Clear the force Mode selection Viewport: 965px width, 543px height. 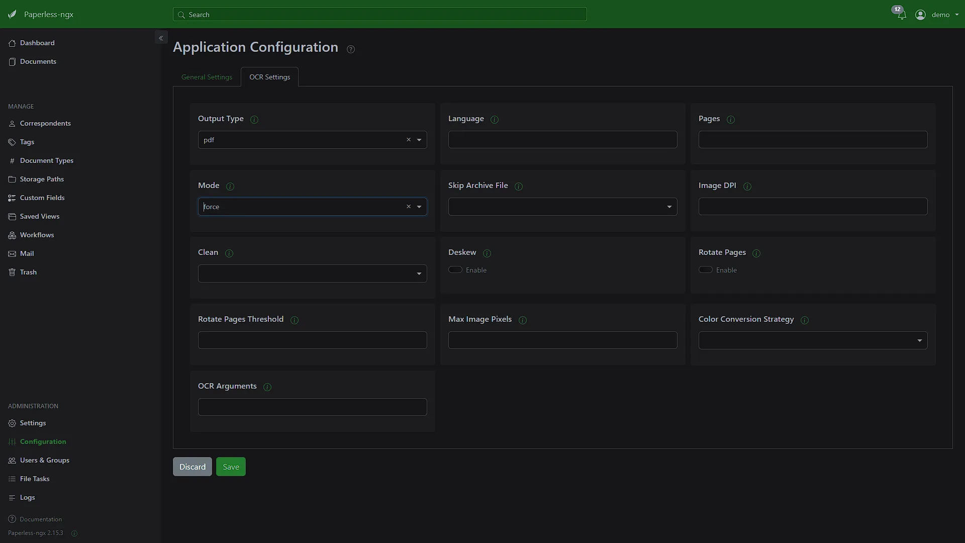(x=409, y=207)
